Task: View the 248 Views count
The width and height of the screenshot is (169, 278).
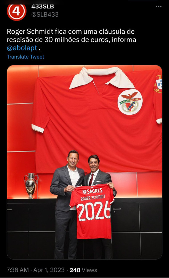Action: pos(83,270)
